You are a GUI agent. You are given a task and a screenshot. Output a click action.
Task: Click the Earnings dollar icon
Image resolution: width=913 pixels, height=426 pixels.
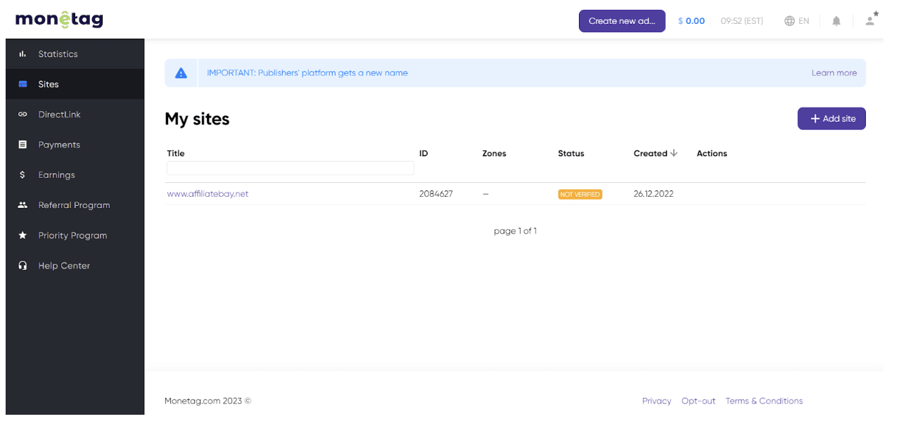[23, 175]
